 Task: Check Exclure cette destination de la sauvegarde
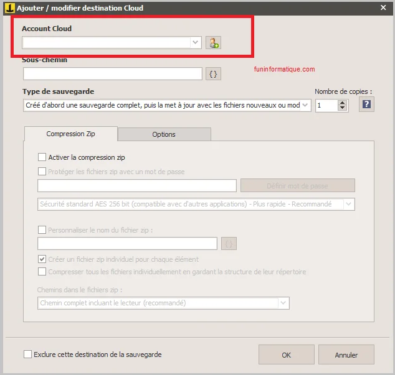27,354
